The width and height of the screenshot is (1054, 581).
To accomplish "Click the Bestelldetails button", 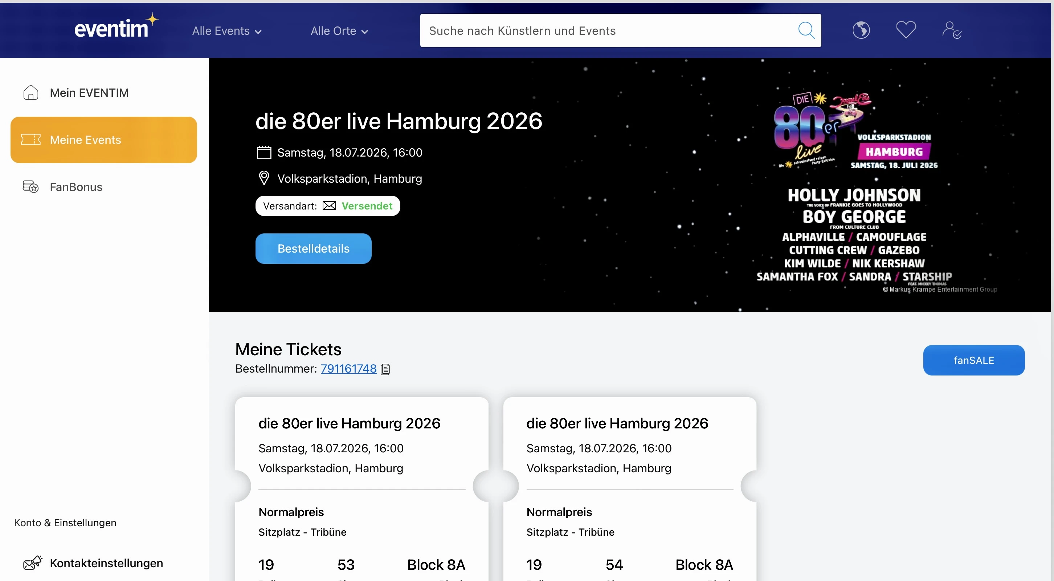I will pyautogui.click(x=314, y=248).
